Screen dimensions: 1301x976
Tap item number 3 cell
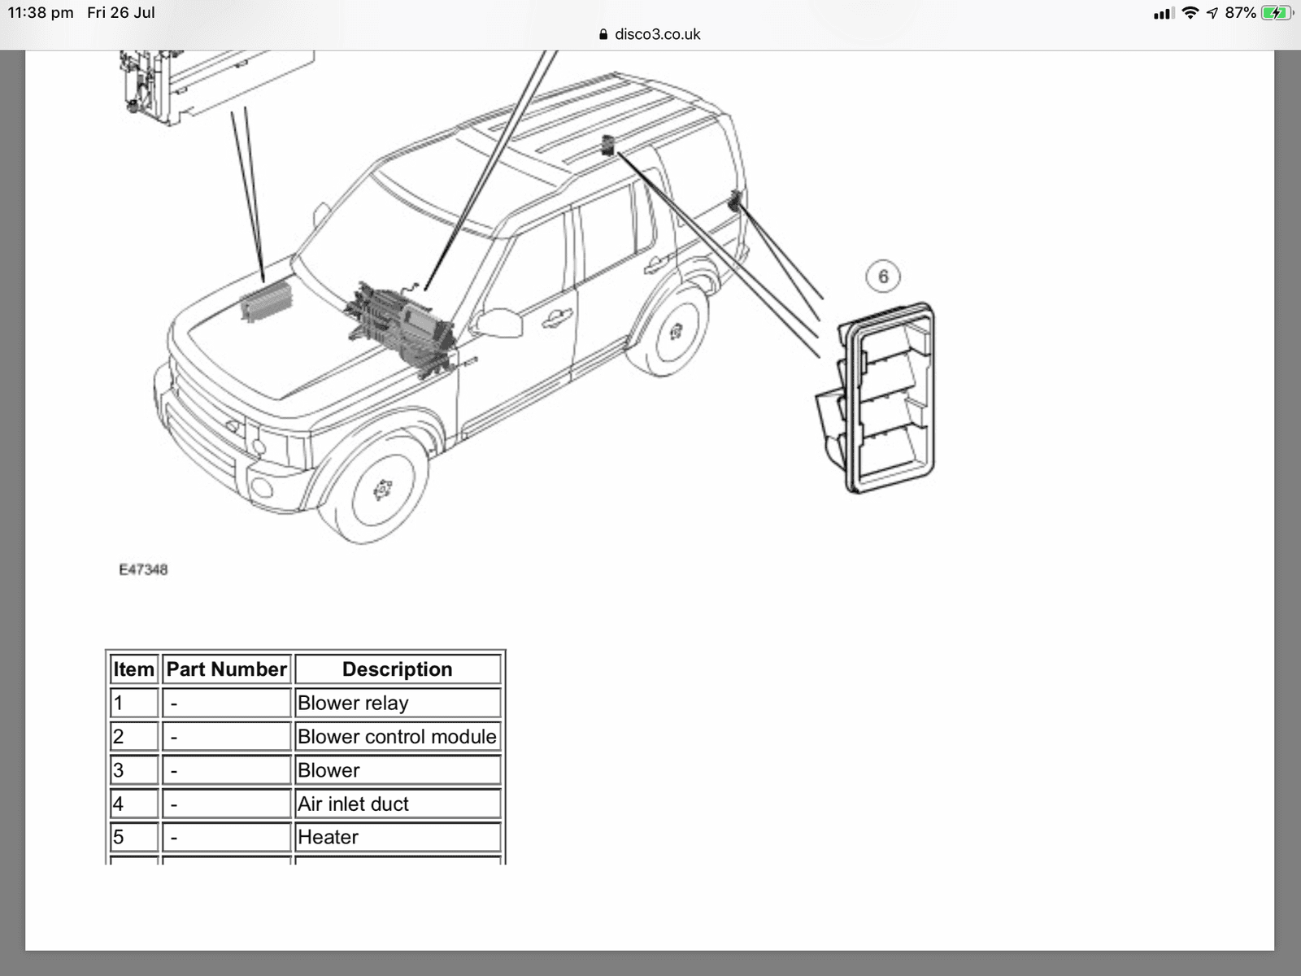[x=133, y=770]
